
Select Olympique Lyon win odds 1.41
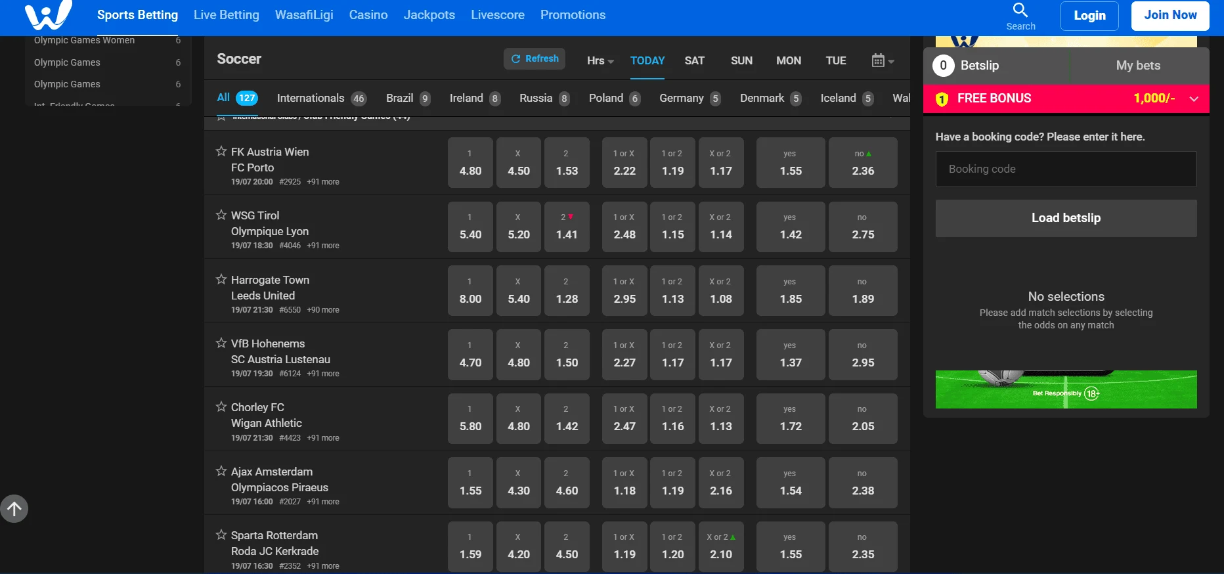tap(567, 227)
